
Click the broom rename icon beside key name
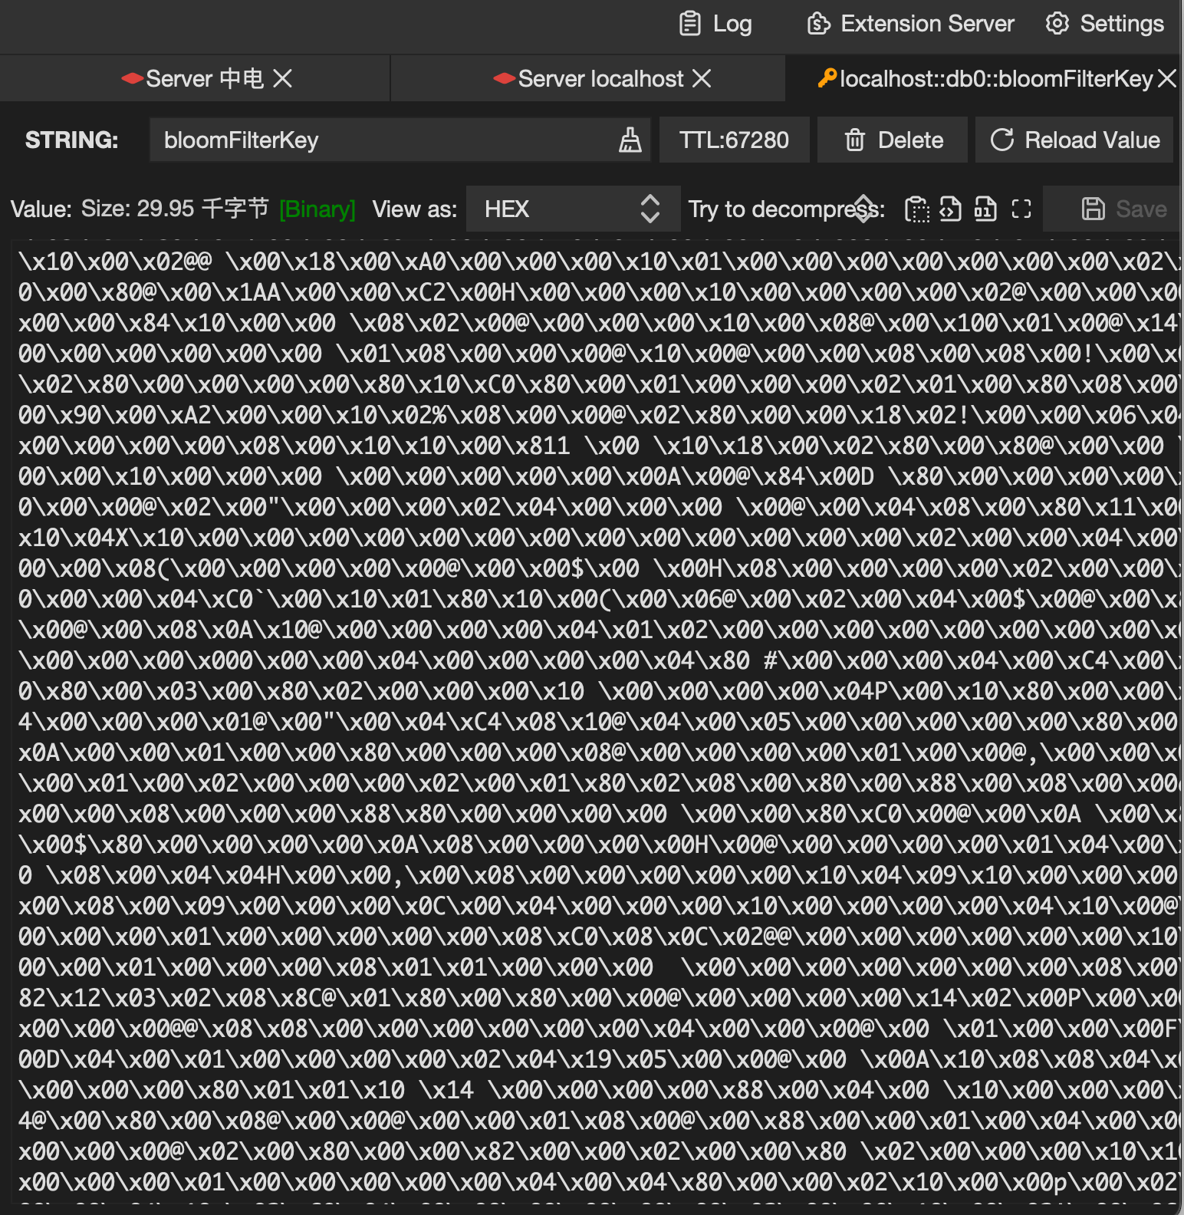coord(630,140)
